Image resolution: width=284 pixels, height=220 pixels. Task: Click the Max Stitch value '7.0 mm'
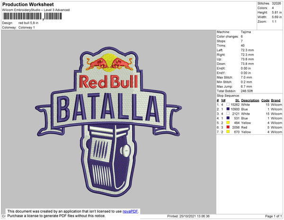tap(246, 77)
